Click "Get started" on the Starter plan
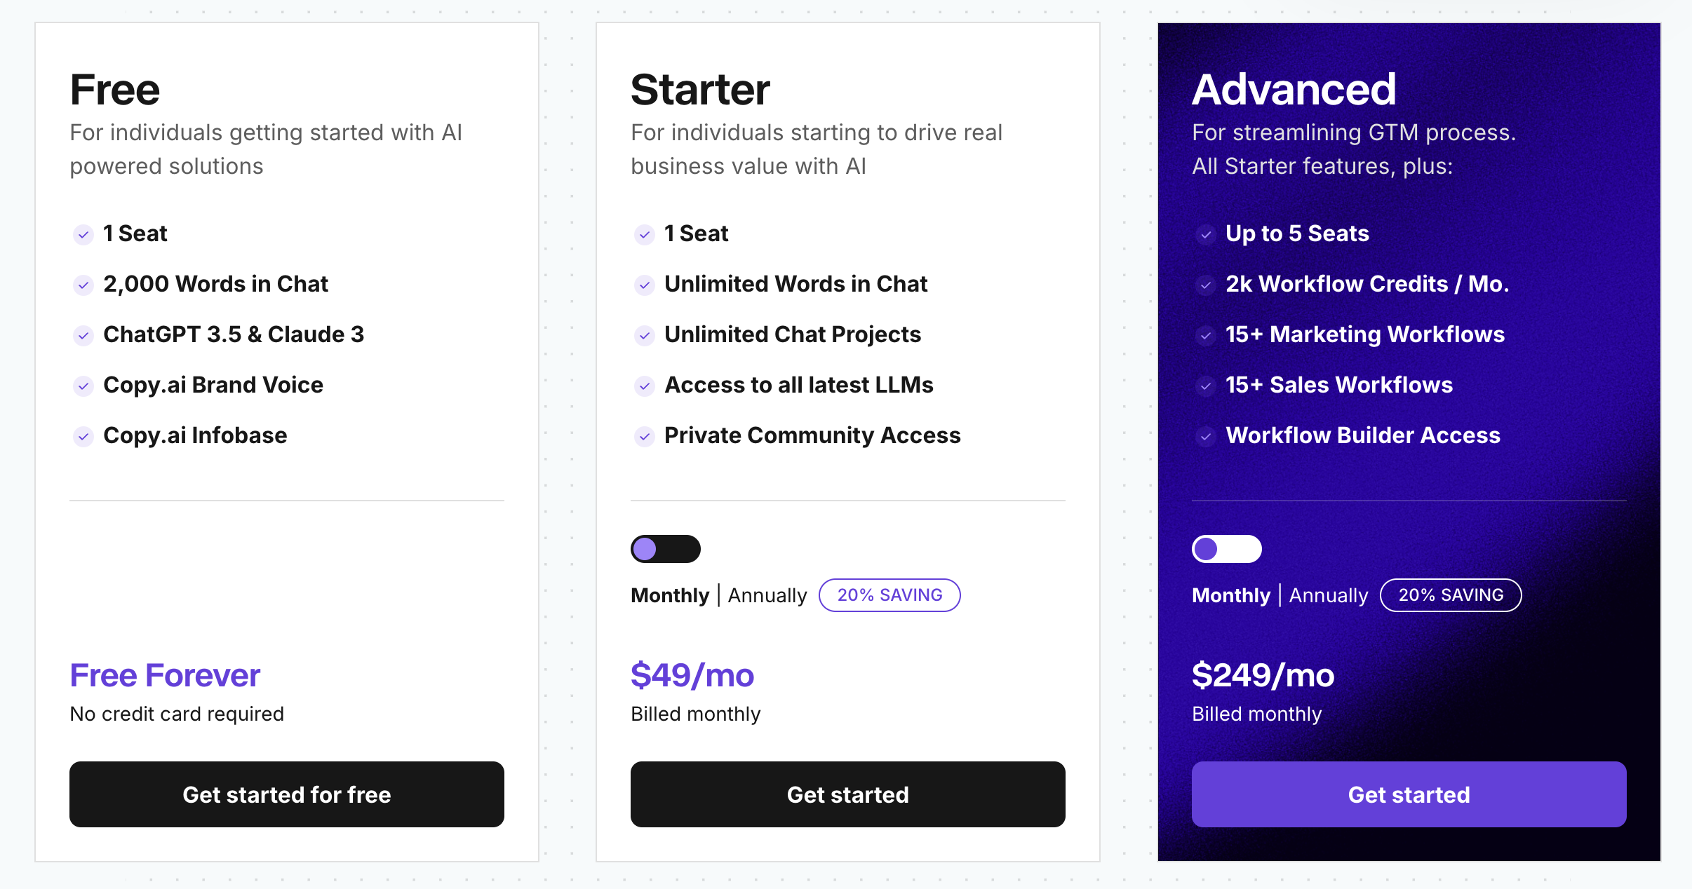 [847, 794]
